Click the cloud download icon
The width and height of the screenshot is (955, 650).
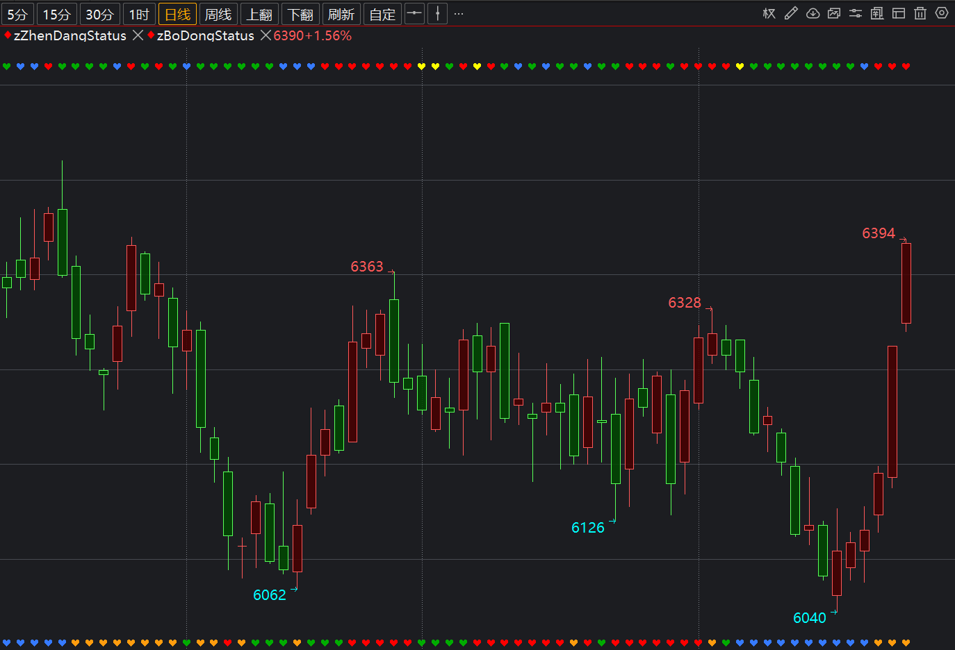tap(813, 13)
